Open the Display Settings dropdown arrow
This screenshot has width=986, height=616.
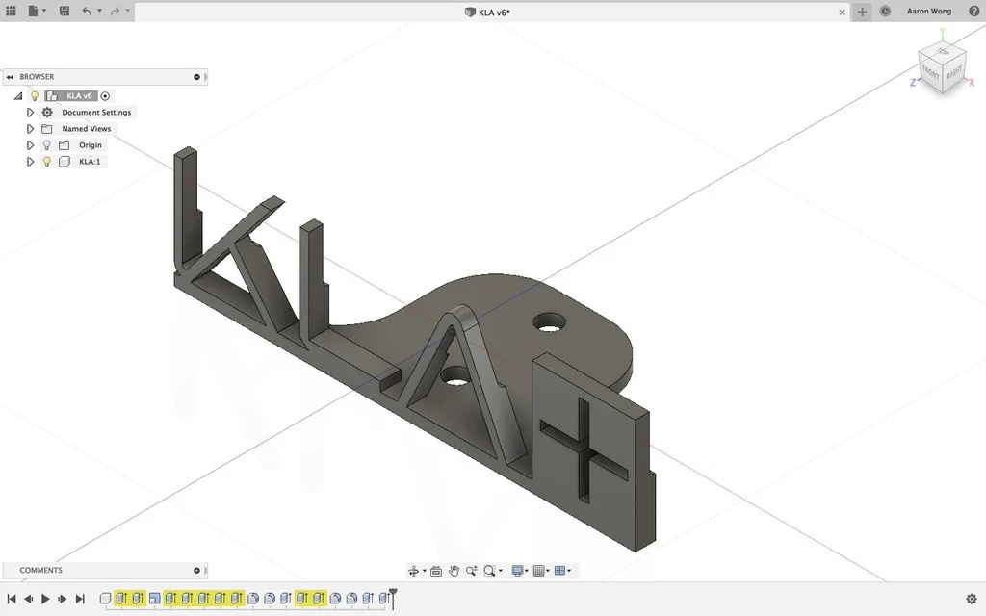527,571
